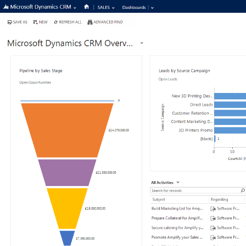This screenshot has width=246, height=246.
Task: Click the Direct Leads axis label
Action: point(201,105)
